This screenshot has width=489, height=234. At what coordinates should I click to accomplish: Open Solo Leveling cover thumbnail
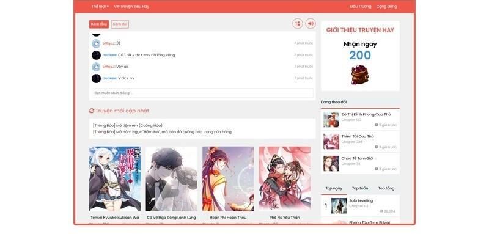tap(339, 206)
